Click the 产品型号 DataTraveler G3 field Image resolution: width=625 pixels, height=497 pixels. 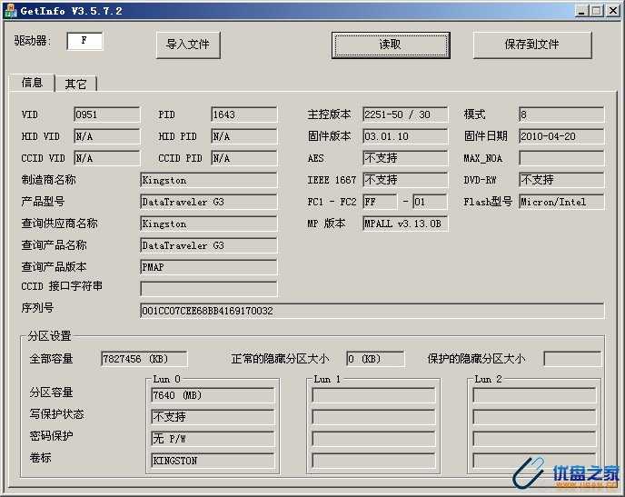tap(208, 202)
